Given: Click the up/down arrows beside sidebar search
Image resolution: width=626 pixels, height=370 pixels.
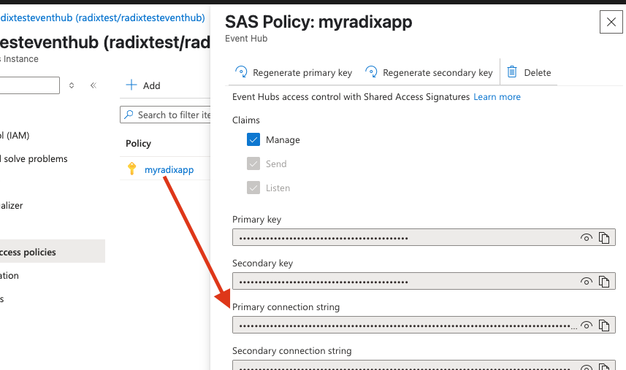Looking at the screenshot, I should 72,85.
